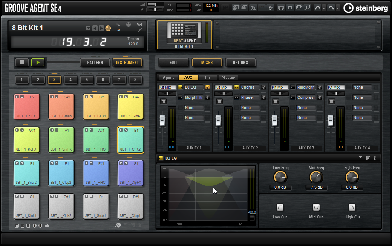This screenshot has width=392, height=246.
Task: Trigger the 8BT_1_Kick1 pad
Action: pyautogui.click(x=26, y=207)
